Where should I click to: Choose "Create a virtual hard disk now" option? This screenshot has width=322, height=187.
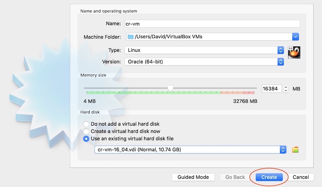click(86, 131)
